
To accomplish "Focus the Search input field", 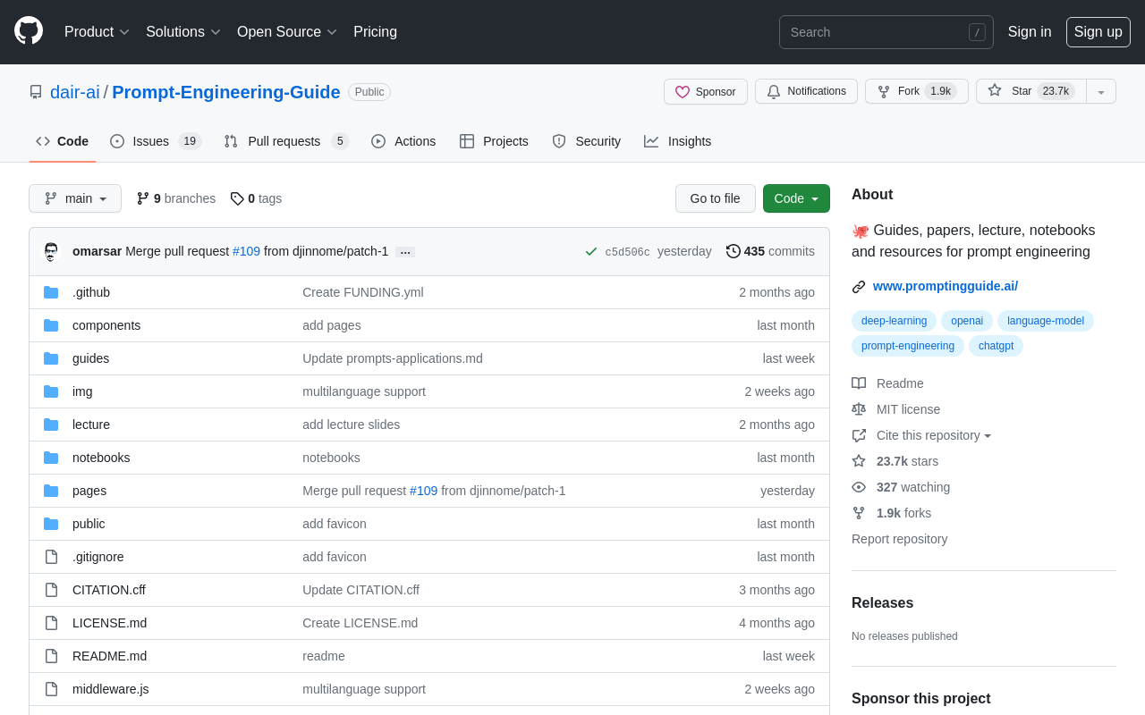I will point(886,32).
